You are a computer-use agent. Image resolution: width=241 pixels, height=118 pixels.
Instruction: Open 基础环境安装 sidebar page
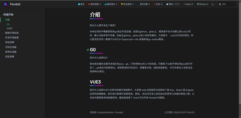pos(12,33)
